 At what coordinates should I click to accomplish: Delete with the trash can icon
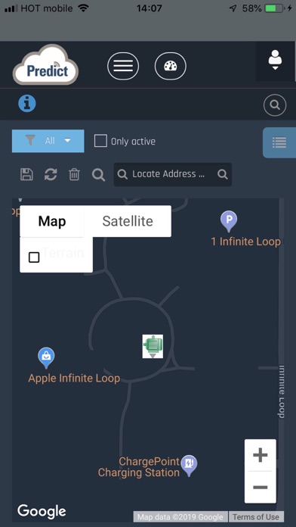click(74, 174)
